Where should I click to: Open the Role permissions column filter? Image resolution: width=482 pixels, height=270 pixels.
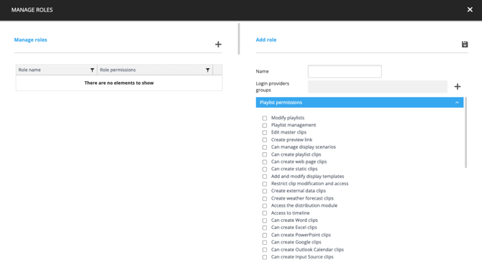[207, 70]
